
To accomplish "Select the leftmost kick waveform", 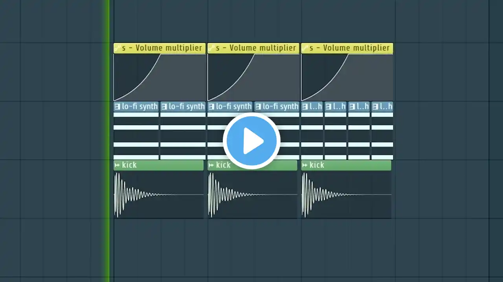I will click(x=159, y=195).
